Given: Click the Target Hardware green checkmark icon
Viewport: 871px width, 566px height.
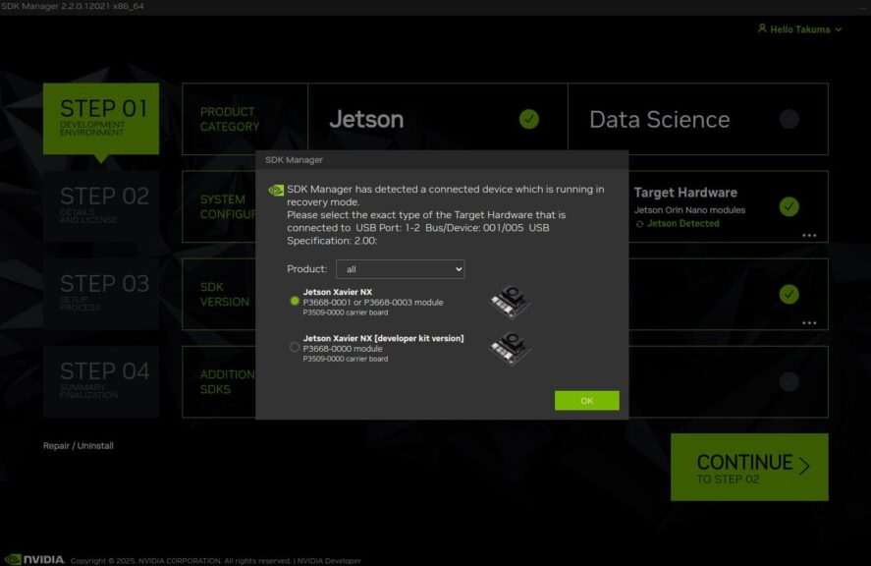Looking at the screenshot, I should pyautogui.click(x=789, y=206).
